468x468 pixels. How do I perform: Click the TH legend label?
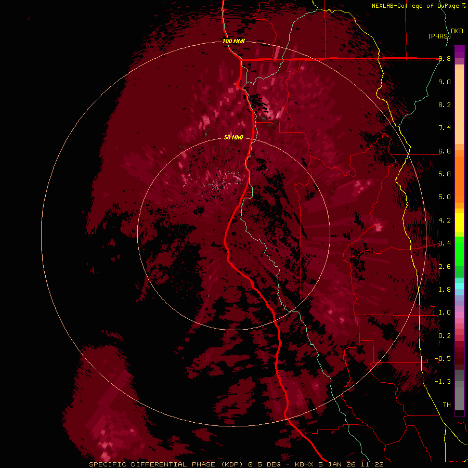[x=447, y=405]
